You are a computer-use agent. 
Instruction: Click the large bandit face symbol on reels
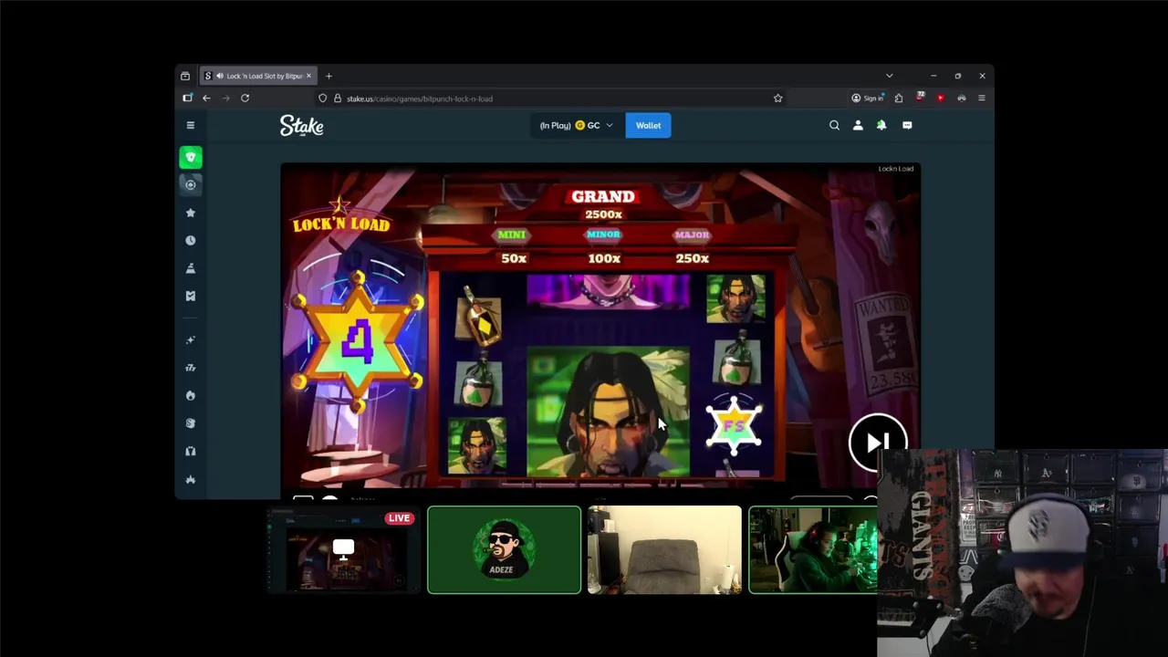click(x=608, y=412)
